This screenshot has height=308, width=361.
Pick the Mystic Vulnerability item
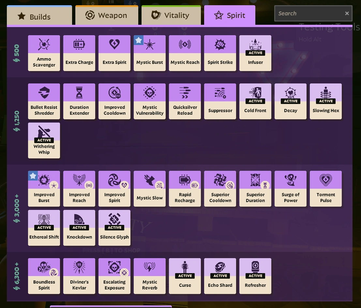150,101
